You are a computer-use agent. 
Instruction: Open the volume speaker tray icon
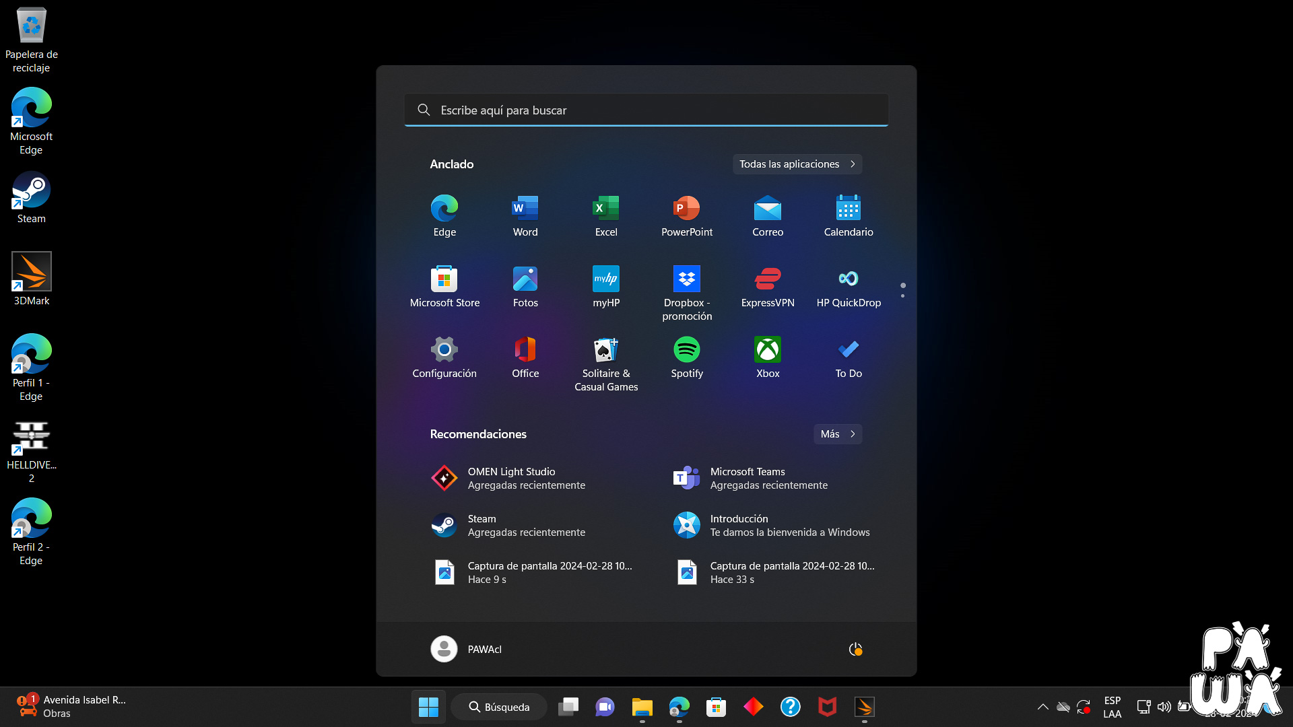point(1164,707)
